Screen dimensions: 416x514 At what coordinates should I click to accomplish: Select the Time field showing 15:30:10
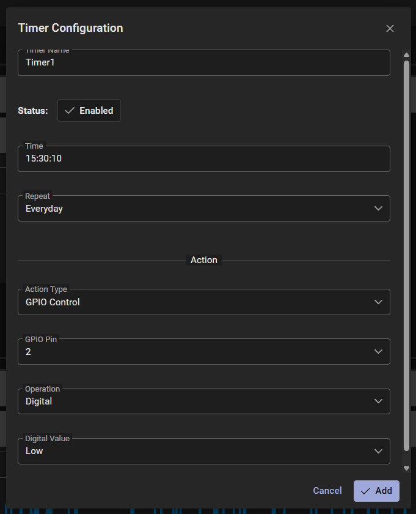(204, 158)
